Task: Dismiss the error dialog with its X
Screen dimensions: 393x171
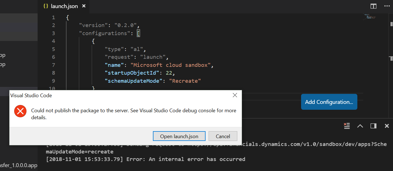Action: [235, 95]
